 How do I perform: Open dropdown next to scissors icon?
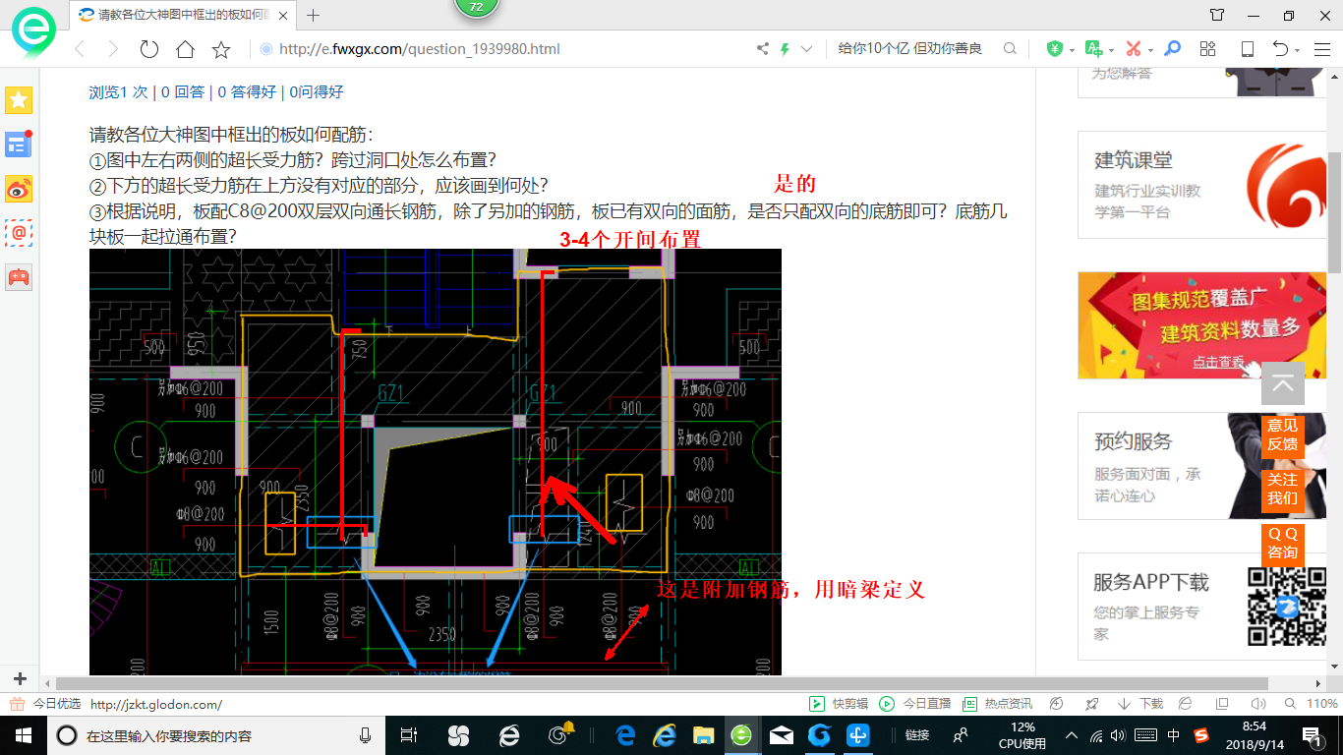tap(1150, 49)
